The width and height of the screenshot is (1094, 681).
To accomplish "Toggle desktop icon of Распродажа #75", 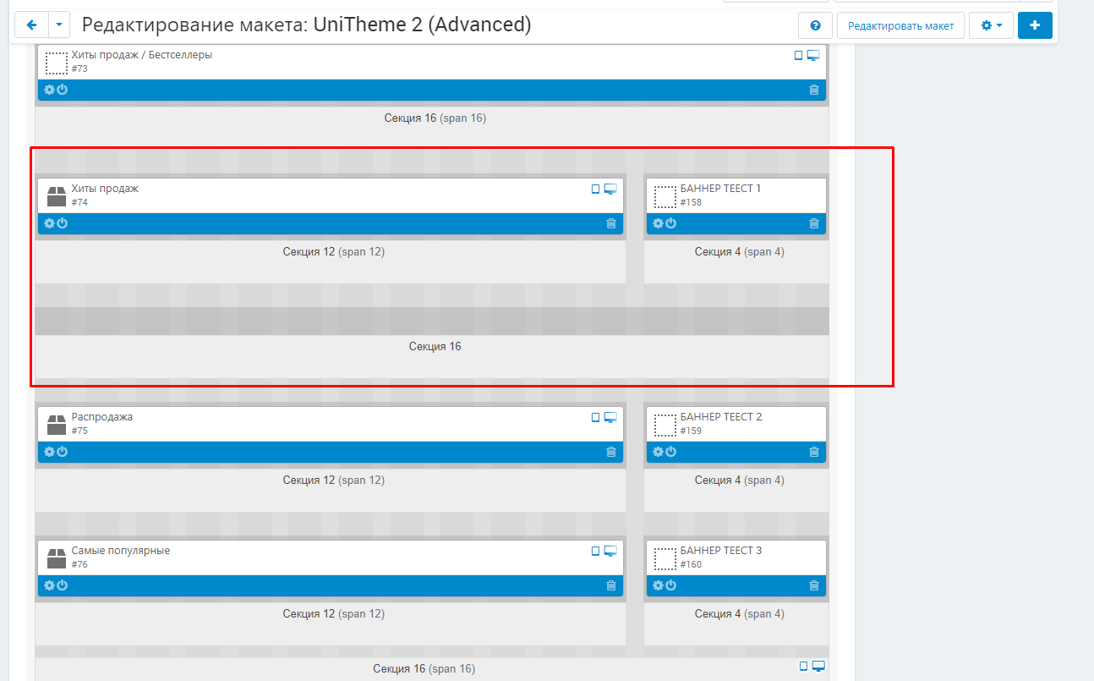I will [610, 417].
